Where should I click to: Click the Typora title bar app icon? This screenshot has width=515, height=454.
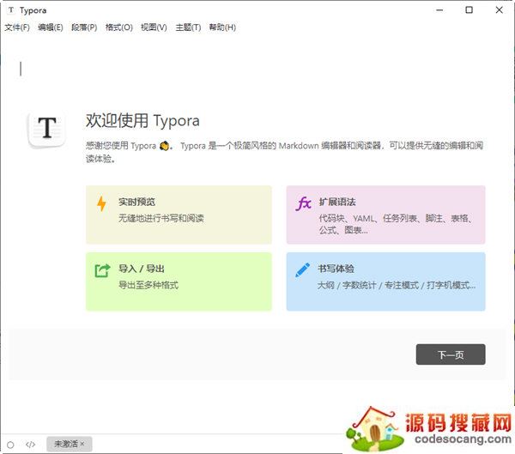[x=11, y=10]
